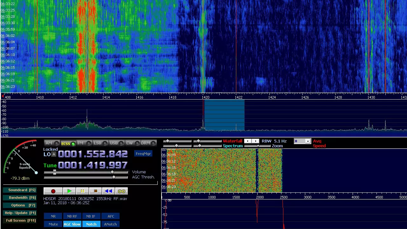Click the green Play button
This screenshot has height=229, width=407.
click(x=69, y=191)
